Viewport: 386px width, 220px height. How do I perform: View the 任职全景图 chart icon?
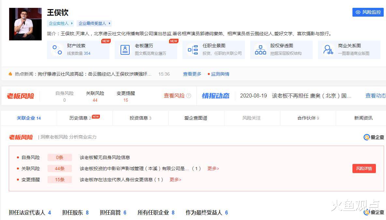[x=193, y=49]
